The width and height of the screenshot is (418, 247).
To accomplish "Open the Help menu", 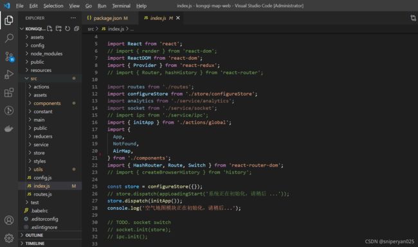I will pos(141,6).
